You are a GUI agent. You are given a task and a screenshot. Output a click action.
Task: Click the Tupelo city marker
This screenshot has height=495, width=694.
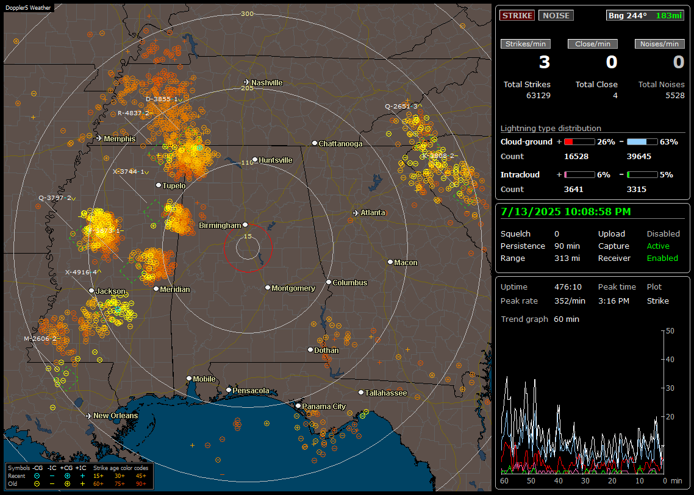(x=159, y=185)
